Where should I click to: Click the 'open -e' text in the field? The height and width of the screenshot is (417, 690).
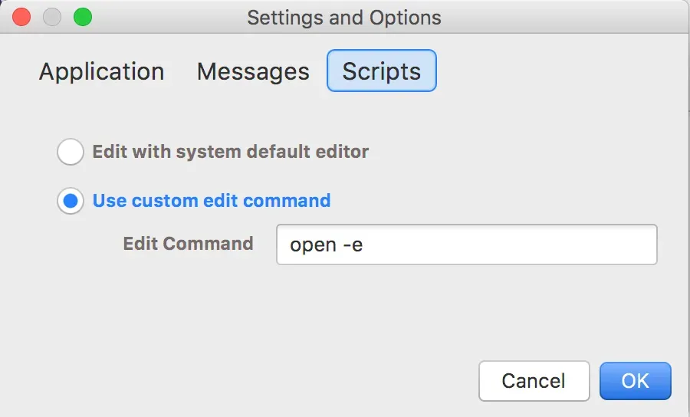click(326, 245)
